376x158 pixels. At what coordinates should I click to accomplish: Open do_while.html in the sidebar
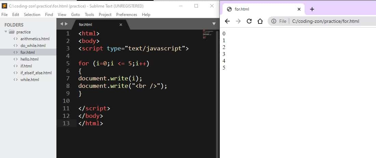(x=33, y=45)
